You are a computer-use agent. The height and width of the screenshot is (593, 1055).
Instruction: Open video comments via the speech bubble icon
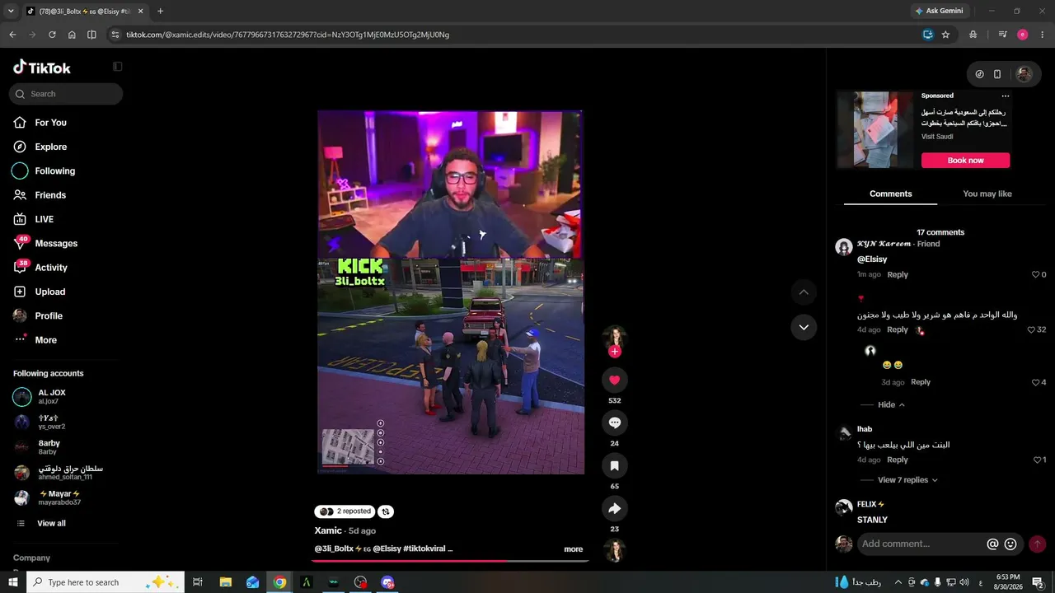click(614, 423)
